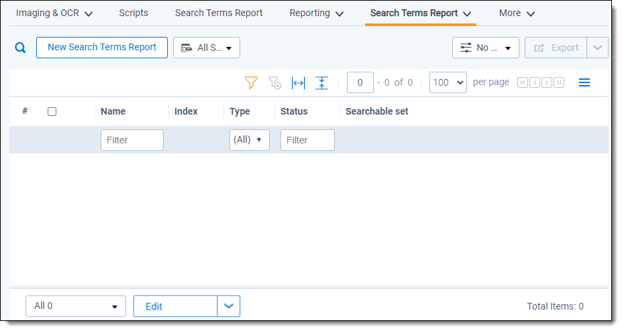Screen dimensions: 622x331
Task: Click the clear all filters icon
Action: pos(274,82)
